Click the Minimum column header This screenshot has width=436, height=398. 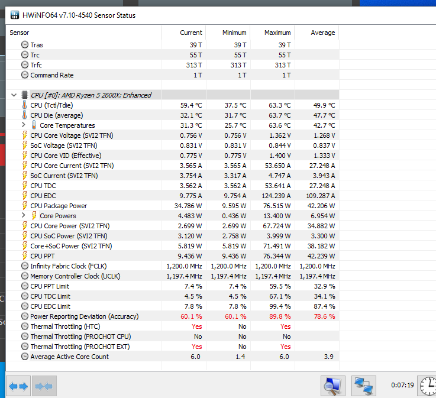[x=228, y=33]
